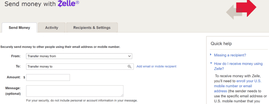This screenshot has height=104, width=269.
Task: Open enroll your U.S. mobile number link
Action: pos(238,86)
